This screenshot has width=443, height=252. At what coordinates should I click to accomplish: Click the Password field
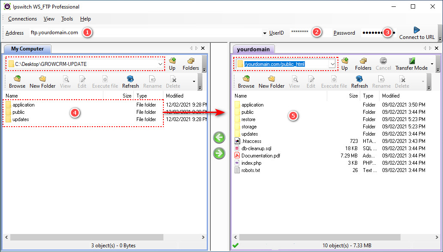379,33
